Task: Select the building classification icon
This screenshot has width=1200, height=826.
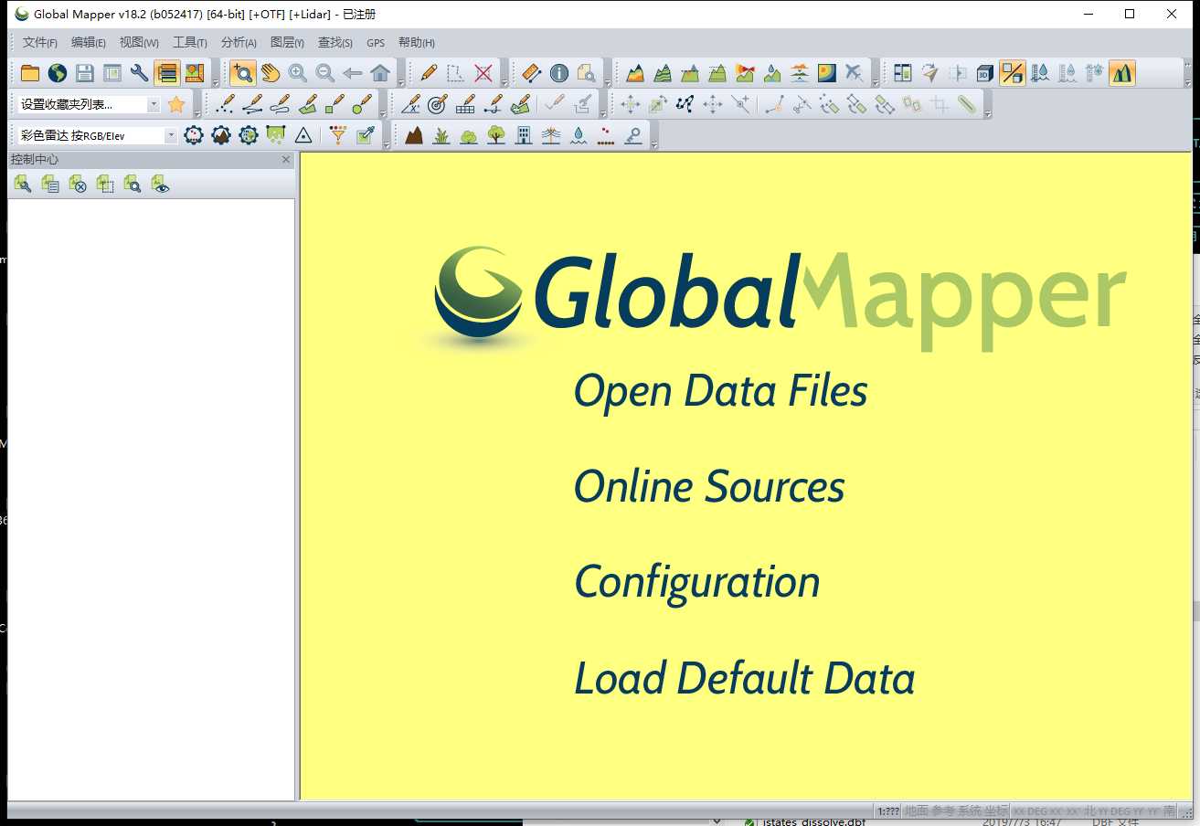Action: pos(524,135)
